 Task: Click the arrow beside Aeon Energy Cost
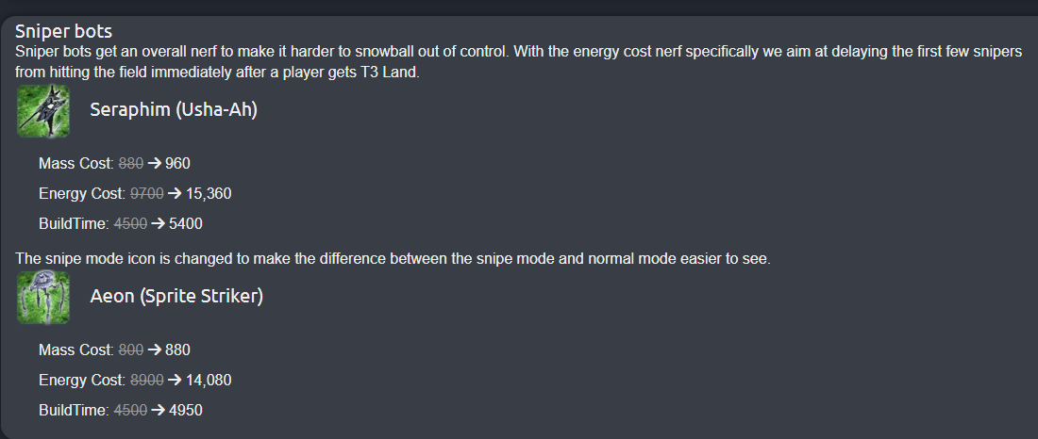tap(175, 381)
